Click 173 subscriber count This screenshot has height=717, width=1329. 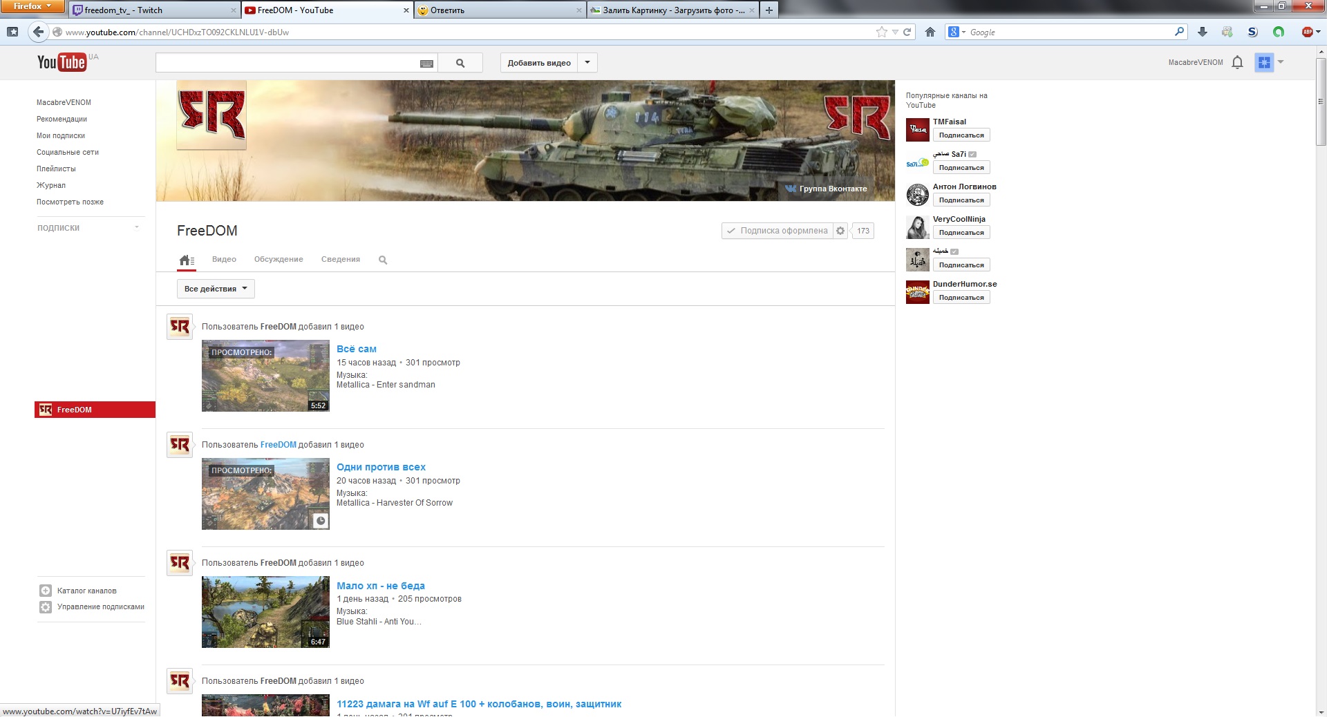coord(863,231)
